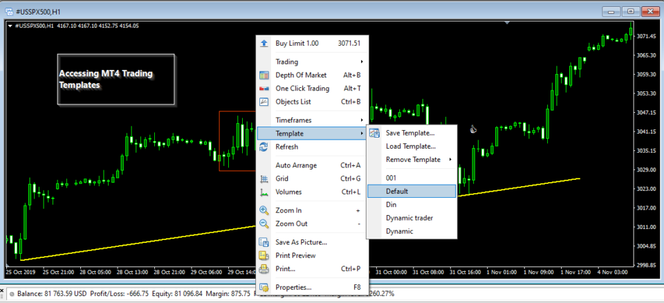The width and height of the screenshot is (664, 303).
Task: Select Save Template... in submenu
Action: [412, 133]
